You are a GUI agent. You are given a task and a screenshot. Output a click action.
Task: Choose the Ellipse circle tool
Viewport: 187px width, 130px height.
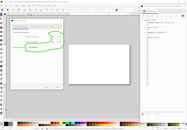tap(1, 32)
